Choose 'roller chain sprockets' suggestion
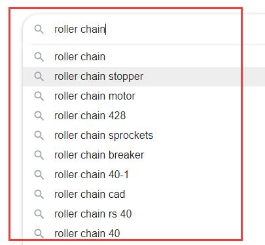The width and height of the screenshot is (265, 245). [144, 136]
